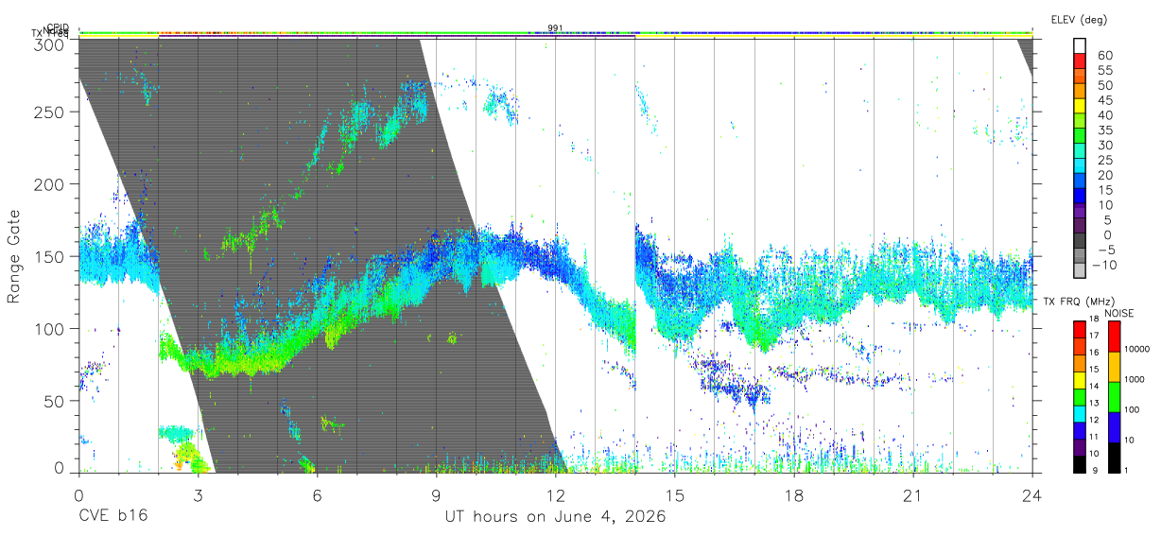
Task: Click the red TX FRQ swatch between 17 and 18
Action: click(1080, 328)
